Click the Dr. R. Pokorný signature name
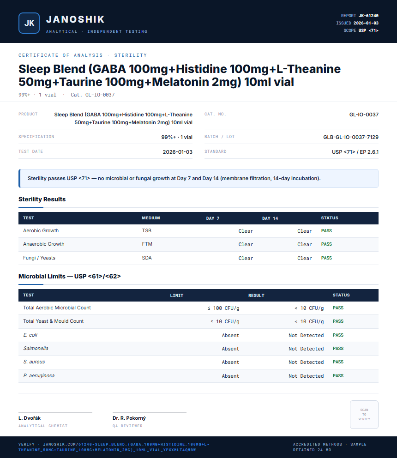The width and height of the screenshot is (397, 471). click(x=129, y=418)
